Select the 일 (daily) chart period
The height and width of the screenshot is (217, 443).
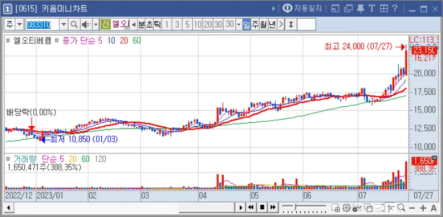point(246,24)
